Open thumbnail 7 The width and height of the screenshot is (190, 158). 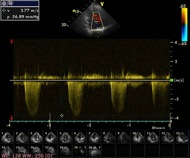(x=94, y=137)
